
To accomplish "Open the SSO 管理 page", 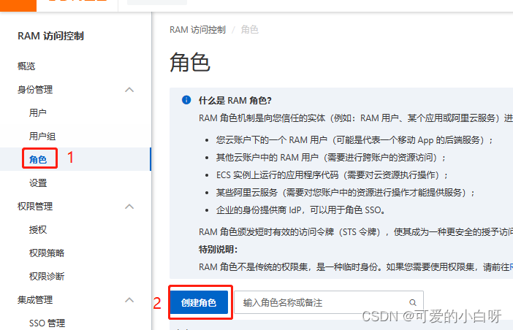I will [x=47, y=323].
